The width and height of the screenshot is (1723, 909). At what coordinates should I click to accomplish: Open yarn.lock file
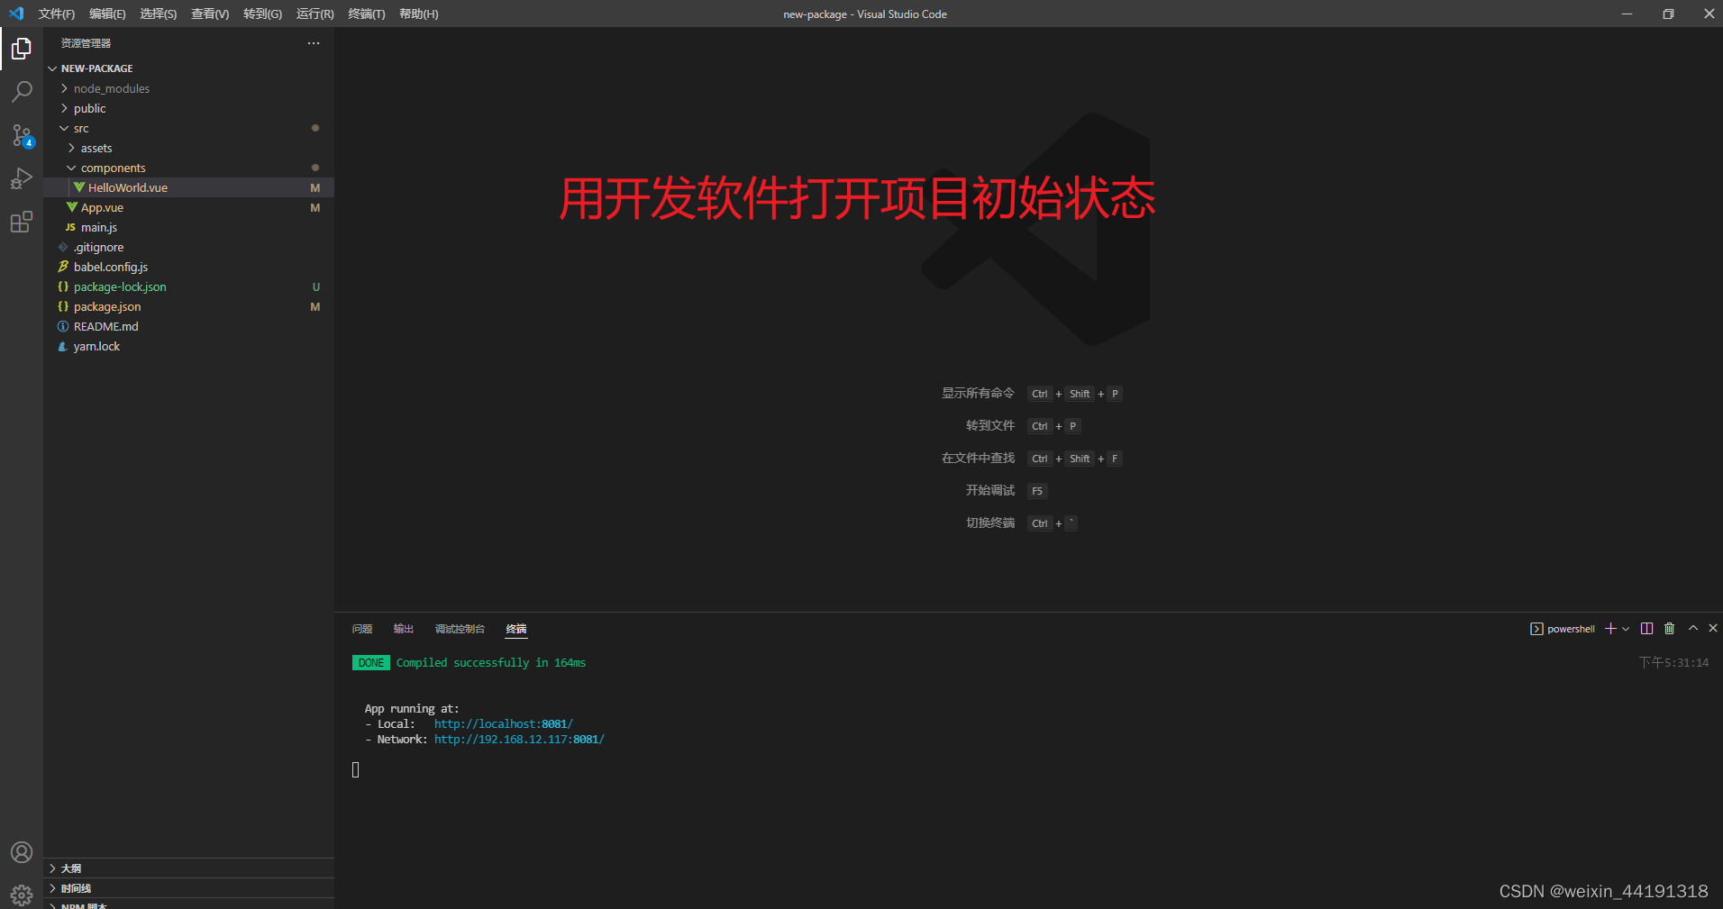(x=189, y=346)
